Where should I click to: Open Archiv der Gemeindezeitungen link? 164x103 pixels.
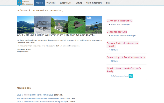(123, 36)
